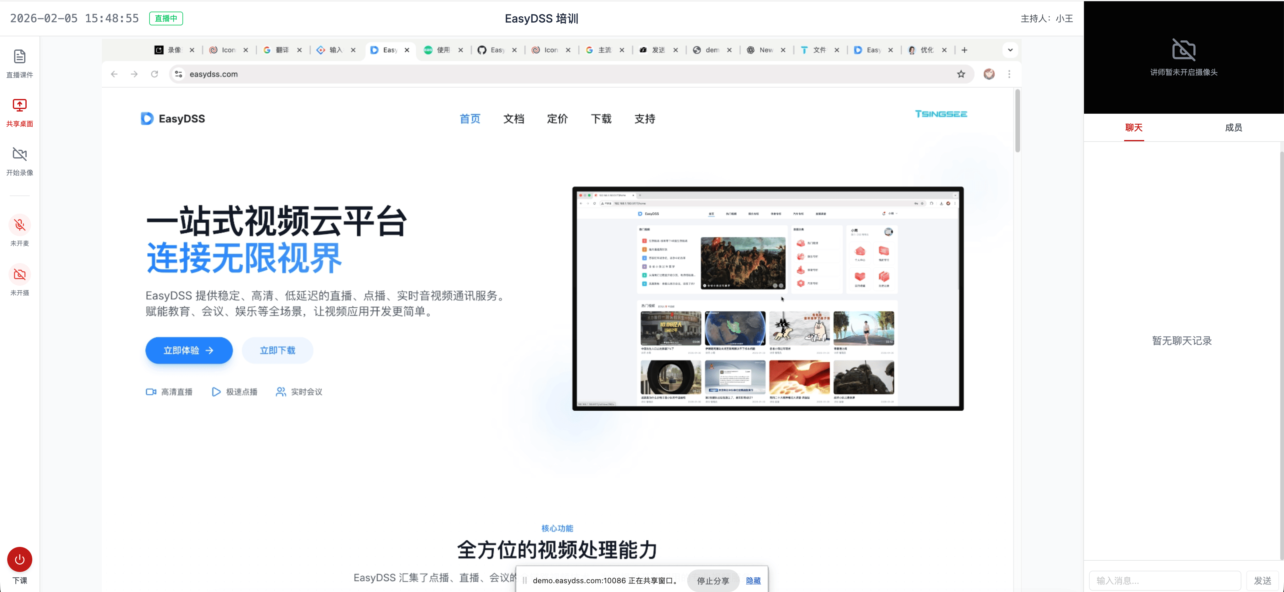The image size is (1284, 592).
Task: Click the product screenshot preview image
Action: coord(768,299)
